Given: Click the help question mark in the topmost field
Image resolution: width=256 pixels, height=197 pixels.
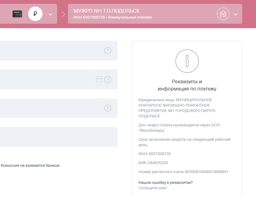Looking at the screenshot, I should coord(107,51).
